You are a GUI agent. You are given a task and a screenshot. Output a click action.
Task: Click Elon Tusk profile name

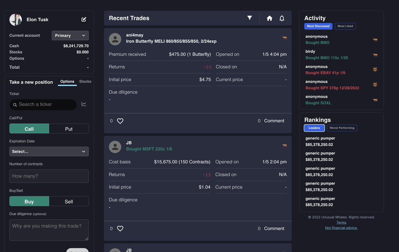pos(38,20)
